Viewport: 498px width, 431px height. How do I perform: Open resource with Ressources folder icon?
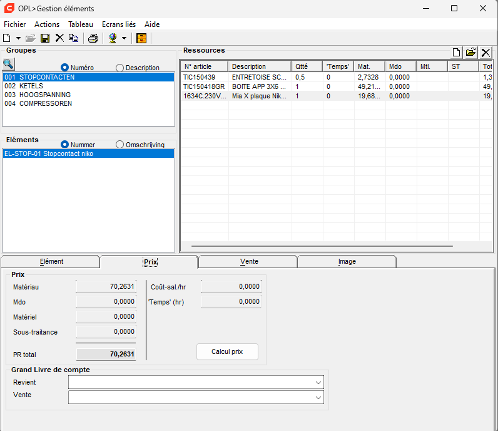pyautogui.click(x=470, y=53)
